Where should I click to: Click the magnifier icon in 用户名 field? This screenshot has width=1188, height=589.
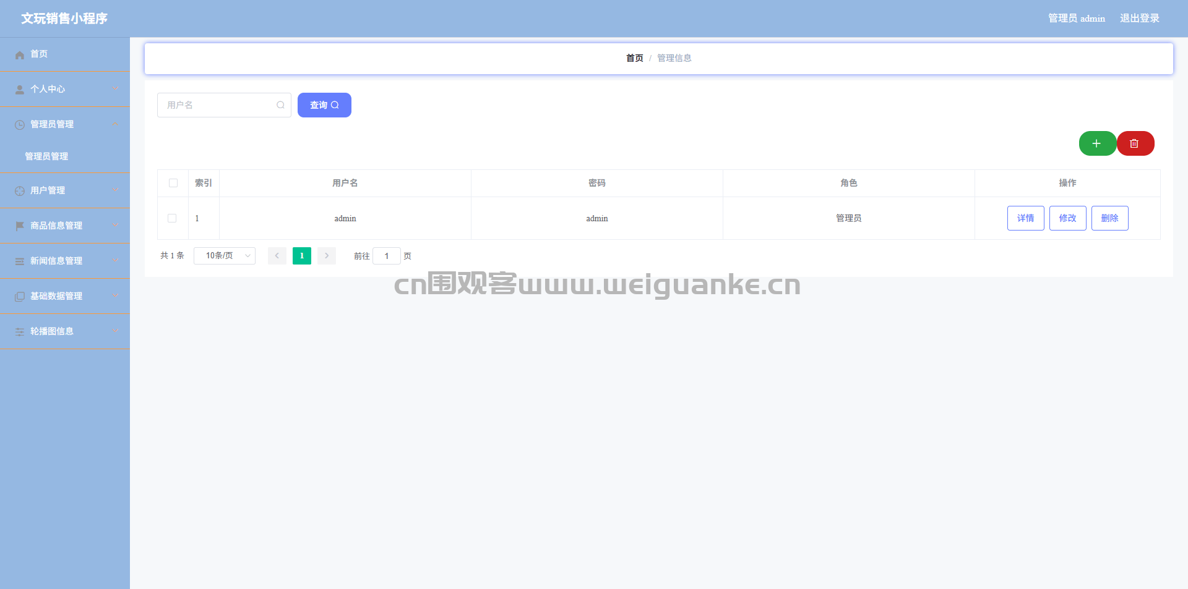280,105
